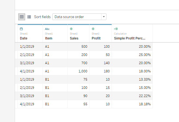Click the Profit column number type icon
This screenshot has height=122, width=179.
pyautogui.click(x=93, y=29)
